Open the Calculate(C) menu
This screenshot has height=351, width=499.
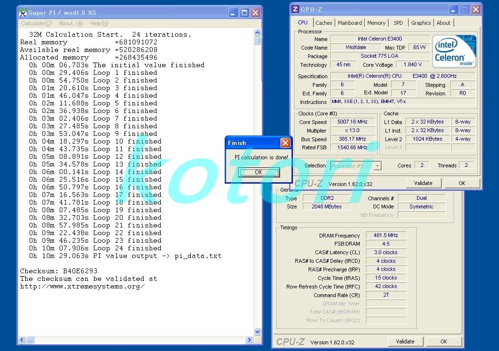pyautogui.click(x=36, y=23)
